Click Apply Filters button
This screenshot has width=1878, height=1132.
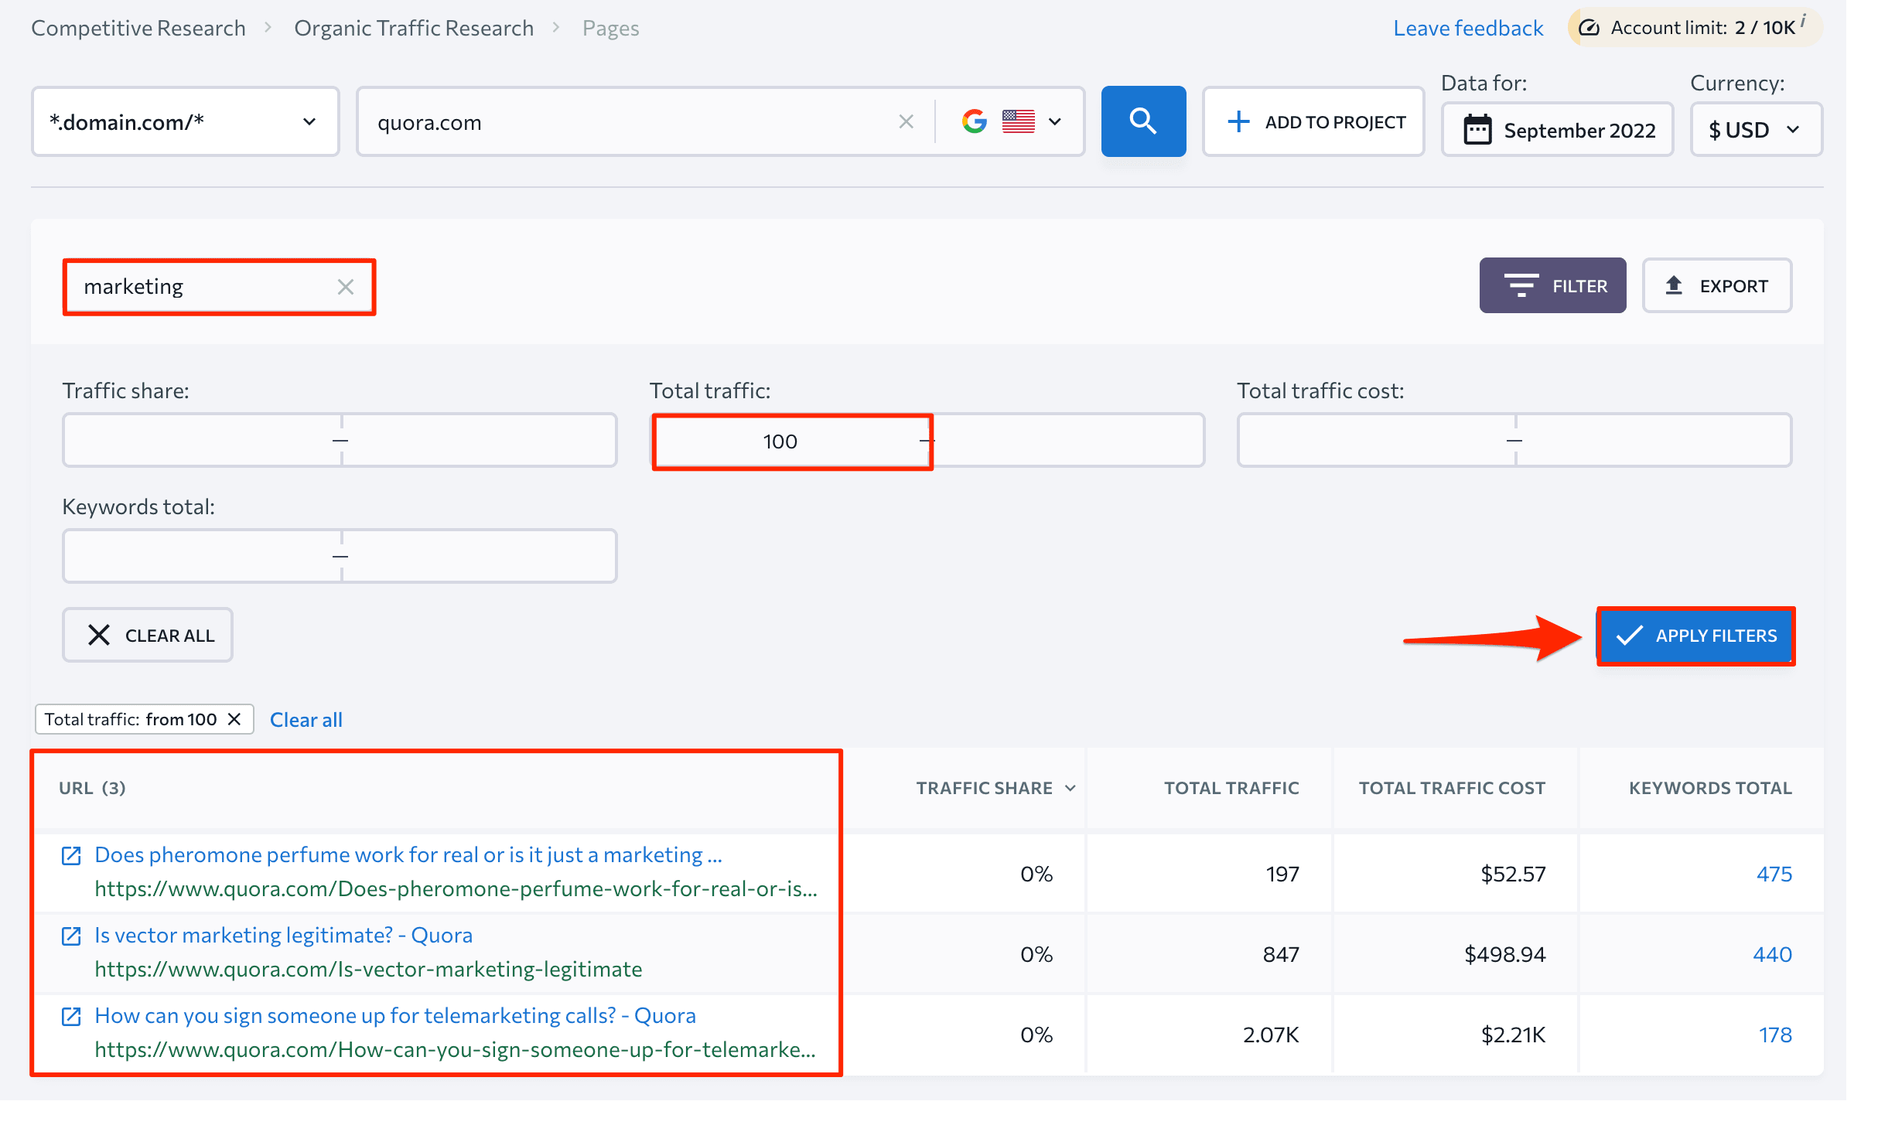click(1695, 636)
